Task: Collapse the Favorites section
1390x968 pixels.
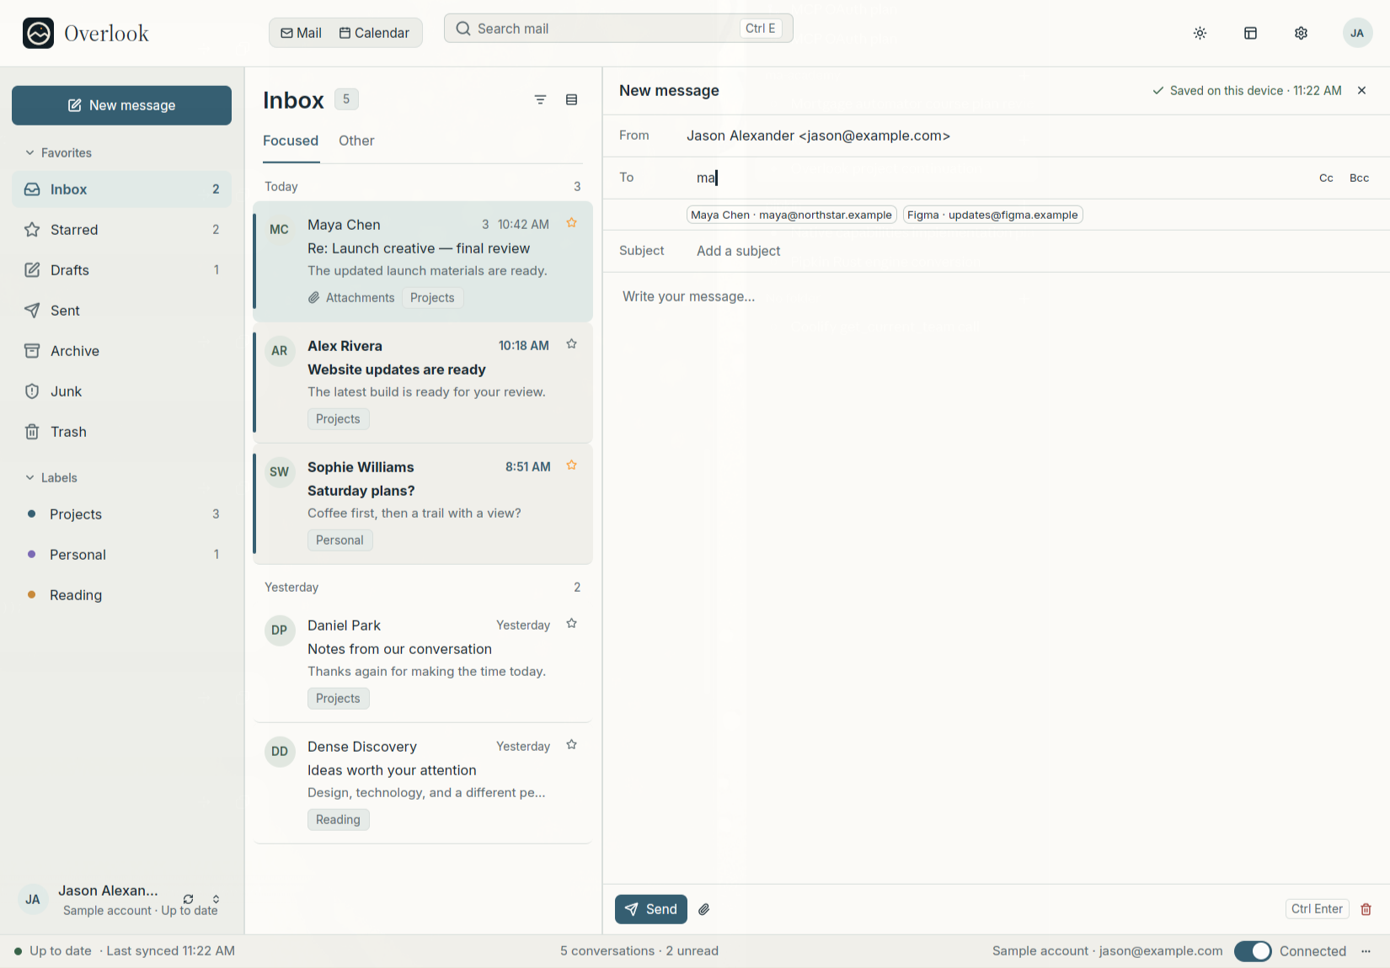Action: coord(58,152)
